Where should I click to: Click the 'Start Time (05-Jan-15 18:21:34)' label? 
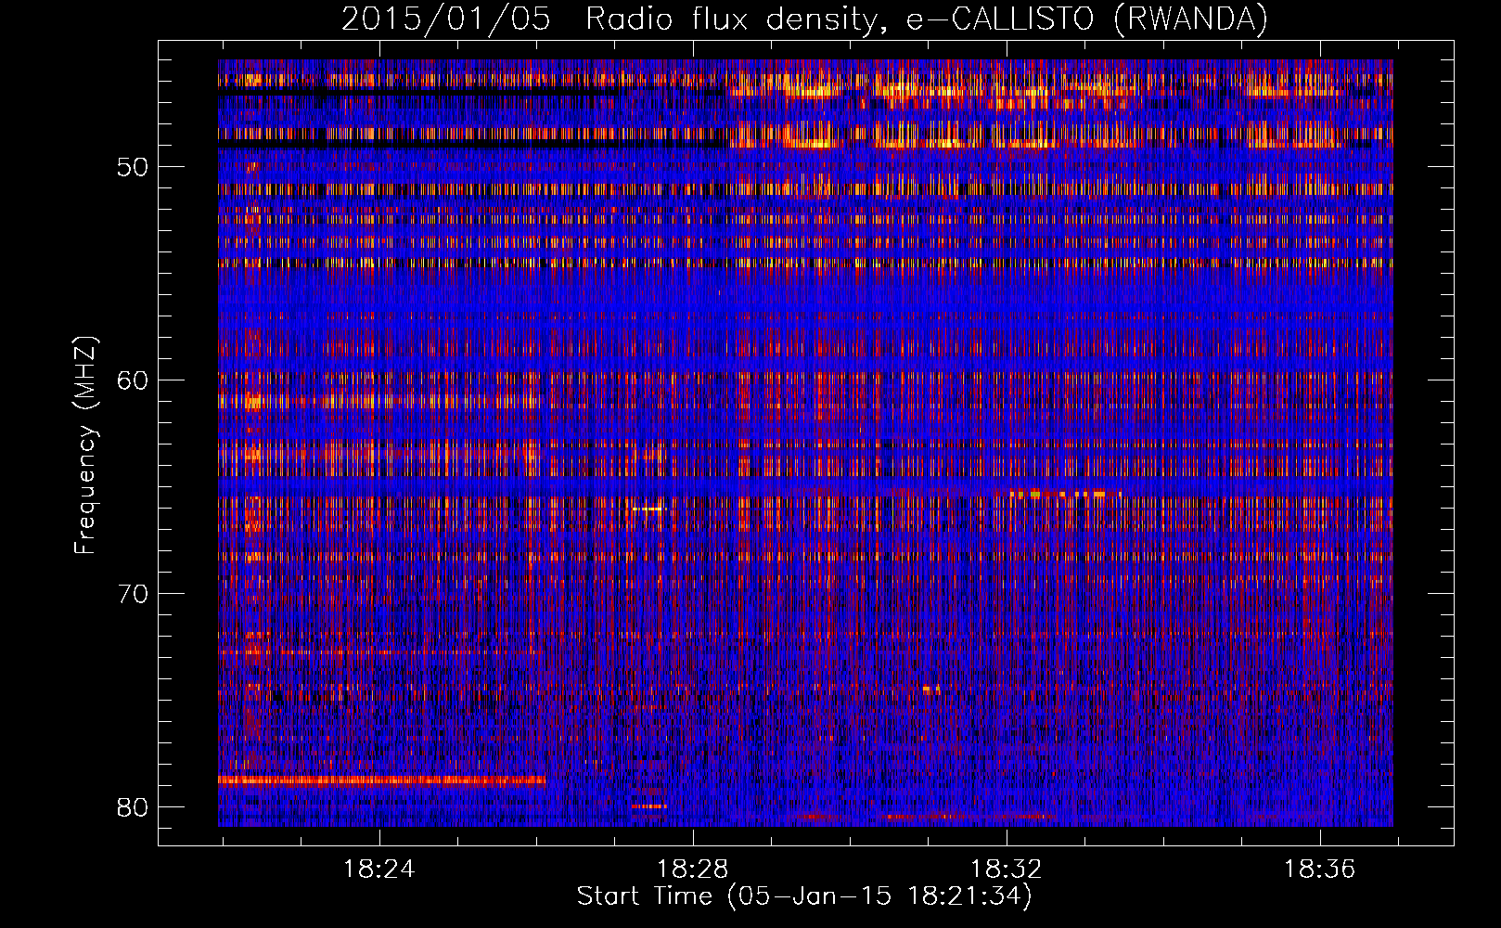click(x=804, y=896)
